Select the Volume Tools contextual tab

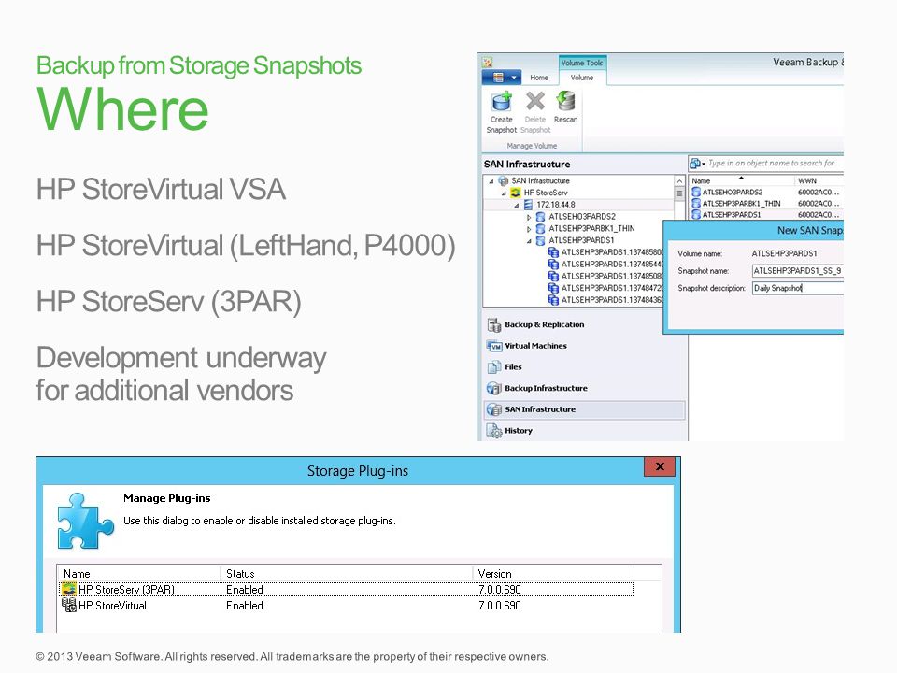coord(582,63)
